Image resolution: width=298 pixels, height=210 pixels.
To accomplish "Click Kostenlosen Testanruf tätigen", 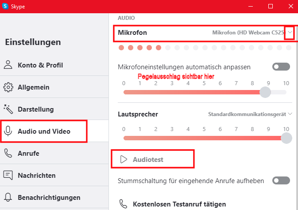I will (173, 204).
